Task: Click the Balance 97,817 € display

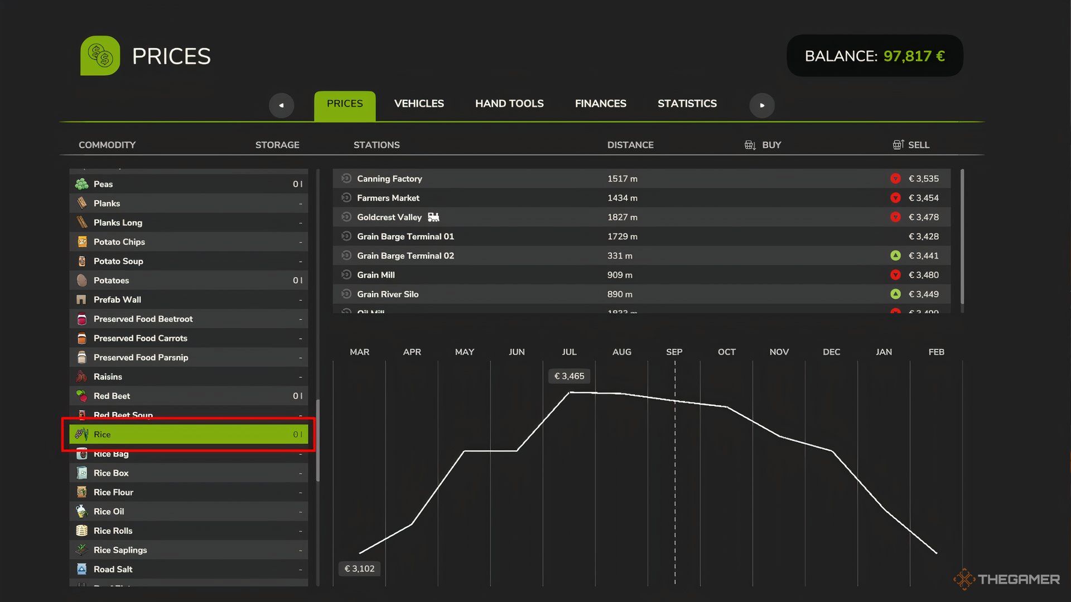Action: pyautogui.click(x=875, y=56)
